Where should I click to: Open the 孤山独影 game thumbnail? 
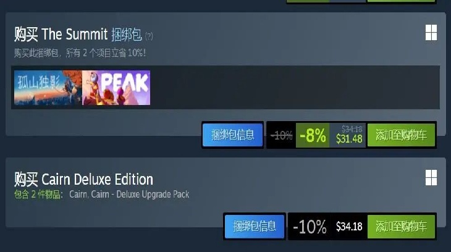click(x=48, y=88)
